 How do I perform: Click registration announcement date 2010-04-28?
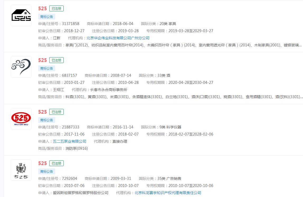[x=128, y=83]
